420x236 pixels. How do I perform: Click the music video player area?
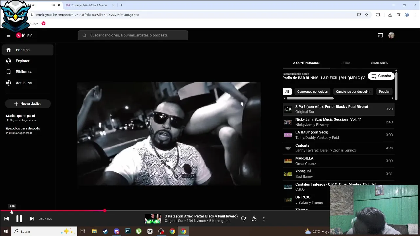pos(169,134)
